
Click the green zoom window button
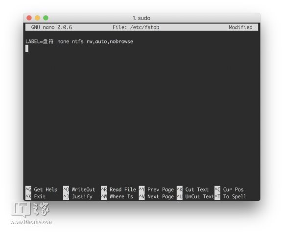(x=46, y=18)
